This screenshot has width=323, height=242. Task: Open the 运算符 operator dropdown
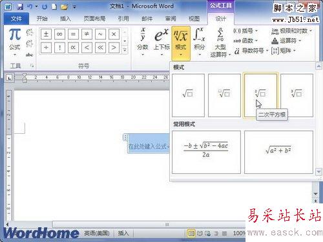click(x=286, y=41)
